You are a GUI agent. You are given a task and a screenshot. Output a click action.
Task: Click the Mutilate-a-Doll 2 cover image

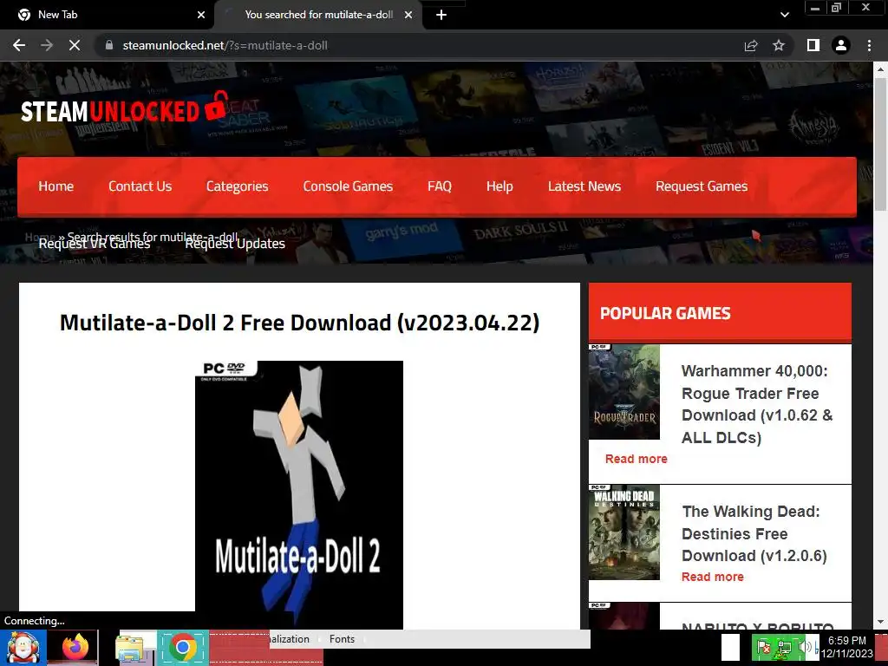tap(299, 494)
